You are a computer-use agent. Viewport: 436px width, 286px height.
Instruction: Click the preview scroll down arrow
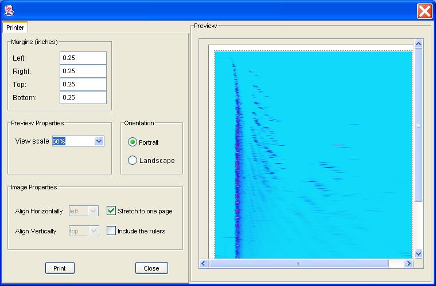coord(418,253)
